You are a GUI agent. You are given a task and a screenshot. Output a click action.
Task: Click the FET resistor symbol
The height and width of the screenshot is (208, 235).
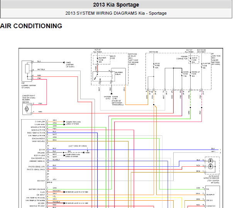pos(27,69)
